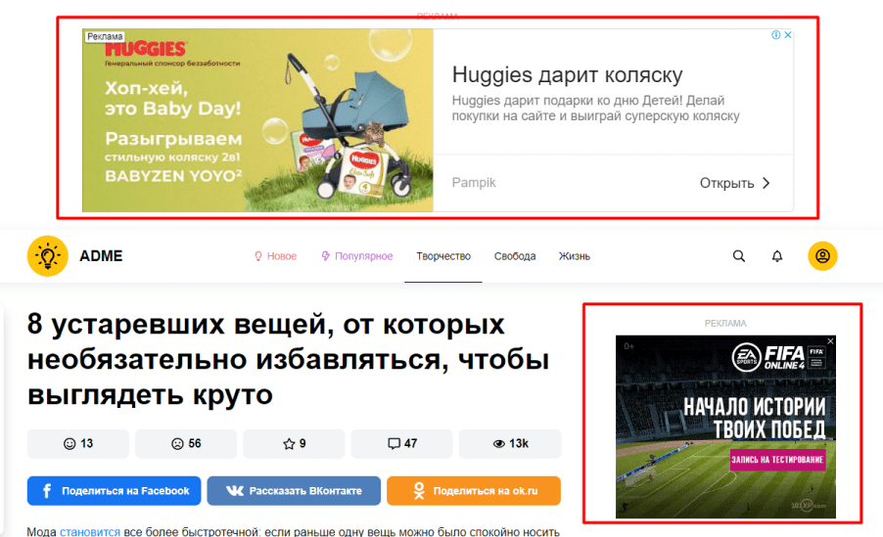Screen dimensions: 883x537
Task: Add to favorites using star button
Action: point(294,443)
